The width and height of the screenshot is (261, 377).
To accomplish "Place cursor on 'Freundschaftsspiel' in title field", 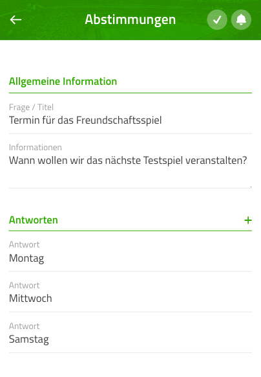I will (x=119, y=120).
